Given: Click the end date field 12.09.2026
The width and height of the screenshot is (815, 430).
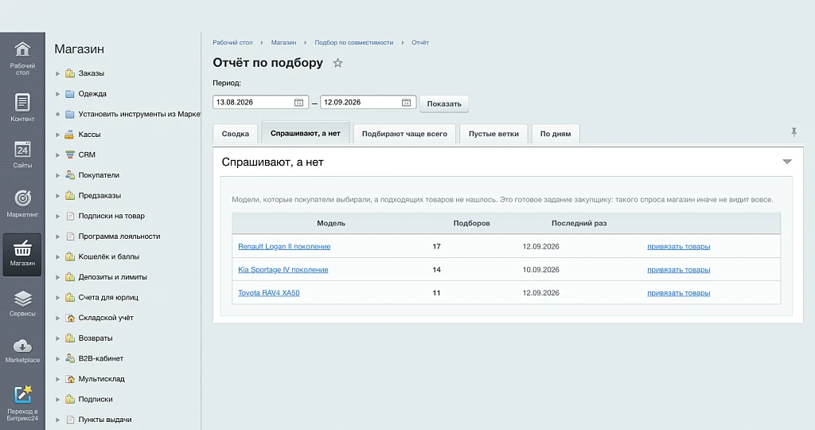Looking at the screenshot, I should coord(368,103).
